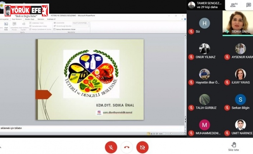Viewport: 253px width, 154px height.
Task: Click the muted mic icon beside ONUR YILMAZ
Action: pos(191,57)
